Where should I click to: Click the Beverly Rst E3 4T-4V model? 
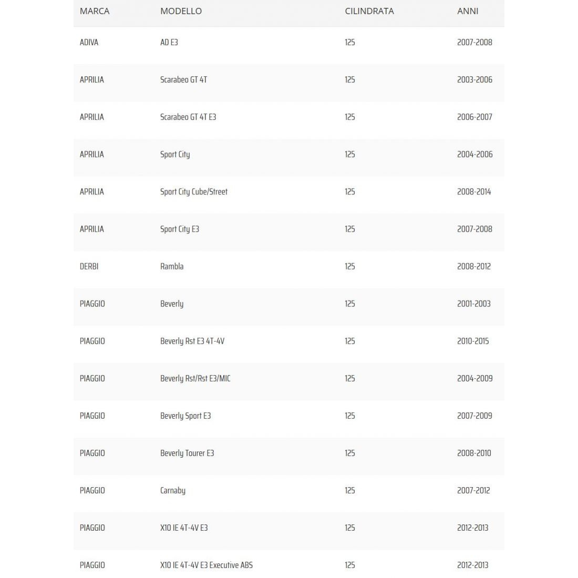tap(192, 341)
